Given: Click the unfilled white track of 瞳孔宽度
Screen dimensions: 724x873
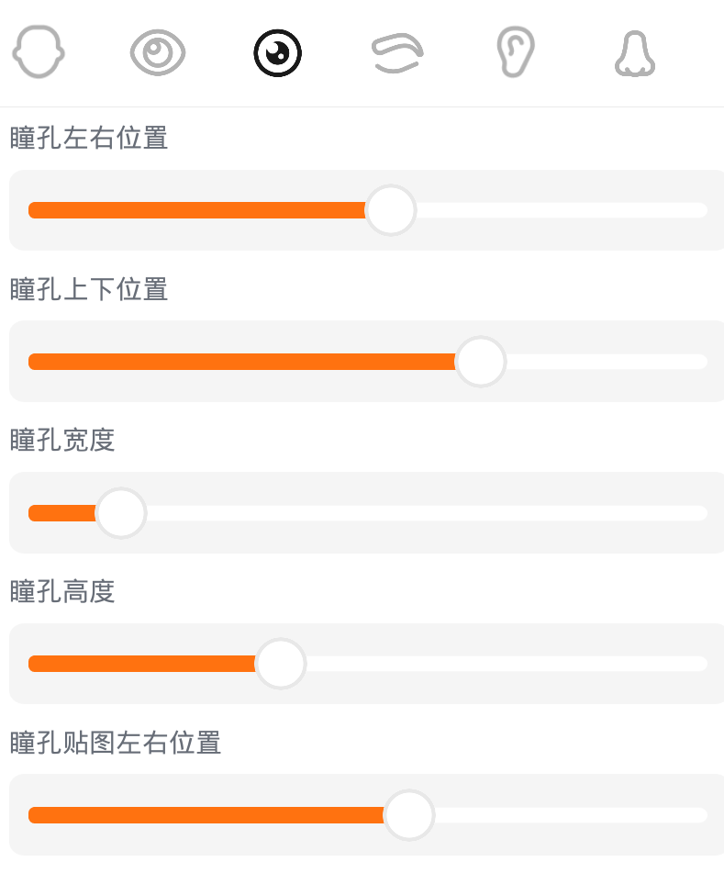Looking at the screenshot, I should point(422,513).
